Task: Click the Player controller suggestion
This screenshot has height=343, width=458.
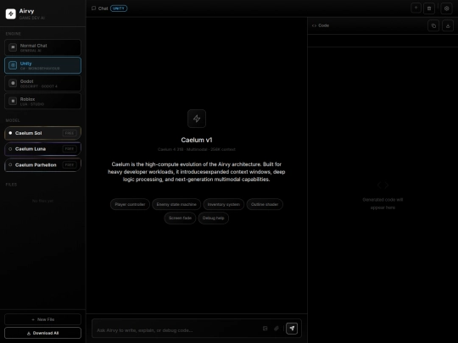Action: pyautogui.click(x=130, y=204)
